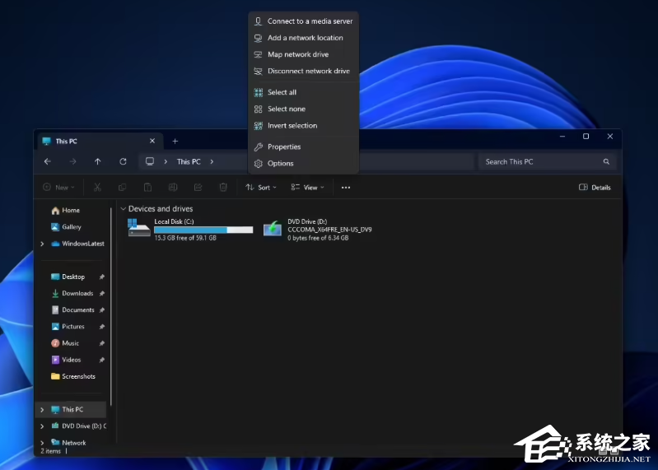Click the monitor icon in address bar
The image size is (658, 470).
click(150, 161)
